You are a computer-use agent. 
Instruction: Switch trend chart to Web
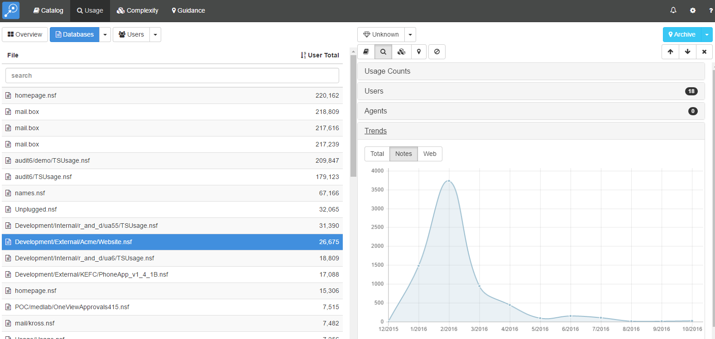430,154
